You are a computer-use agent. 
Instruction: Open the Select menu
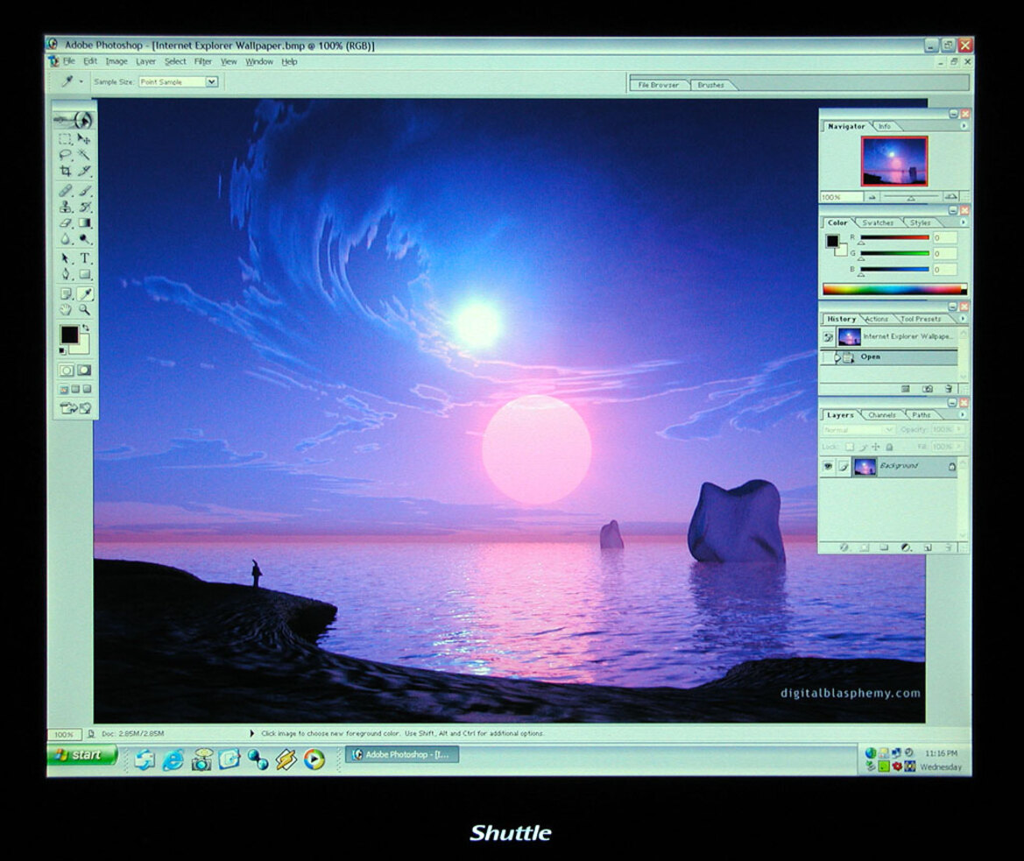(x=175, y=61)
